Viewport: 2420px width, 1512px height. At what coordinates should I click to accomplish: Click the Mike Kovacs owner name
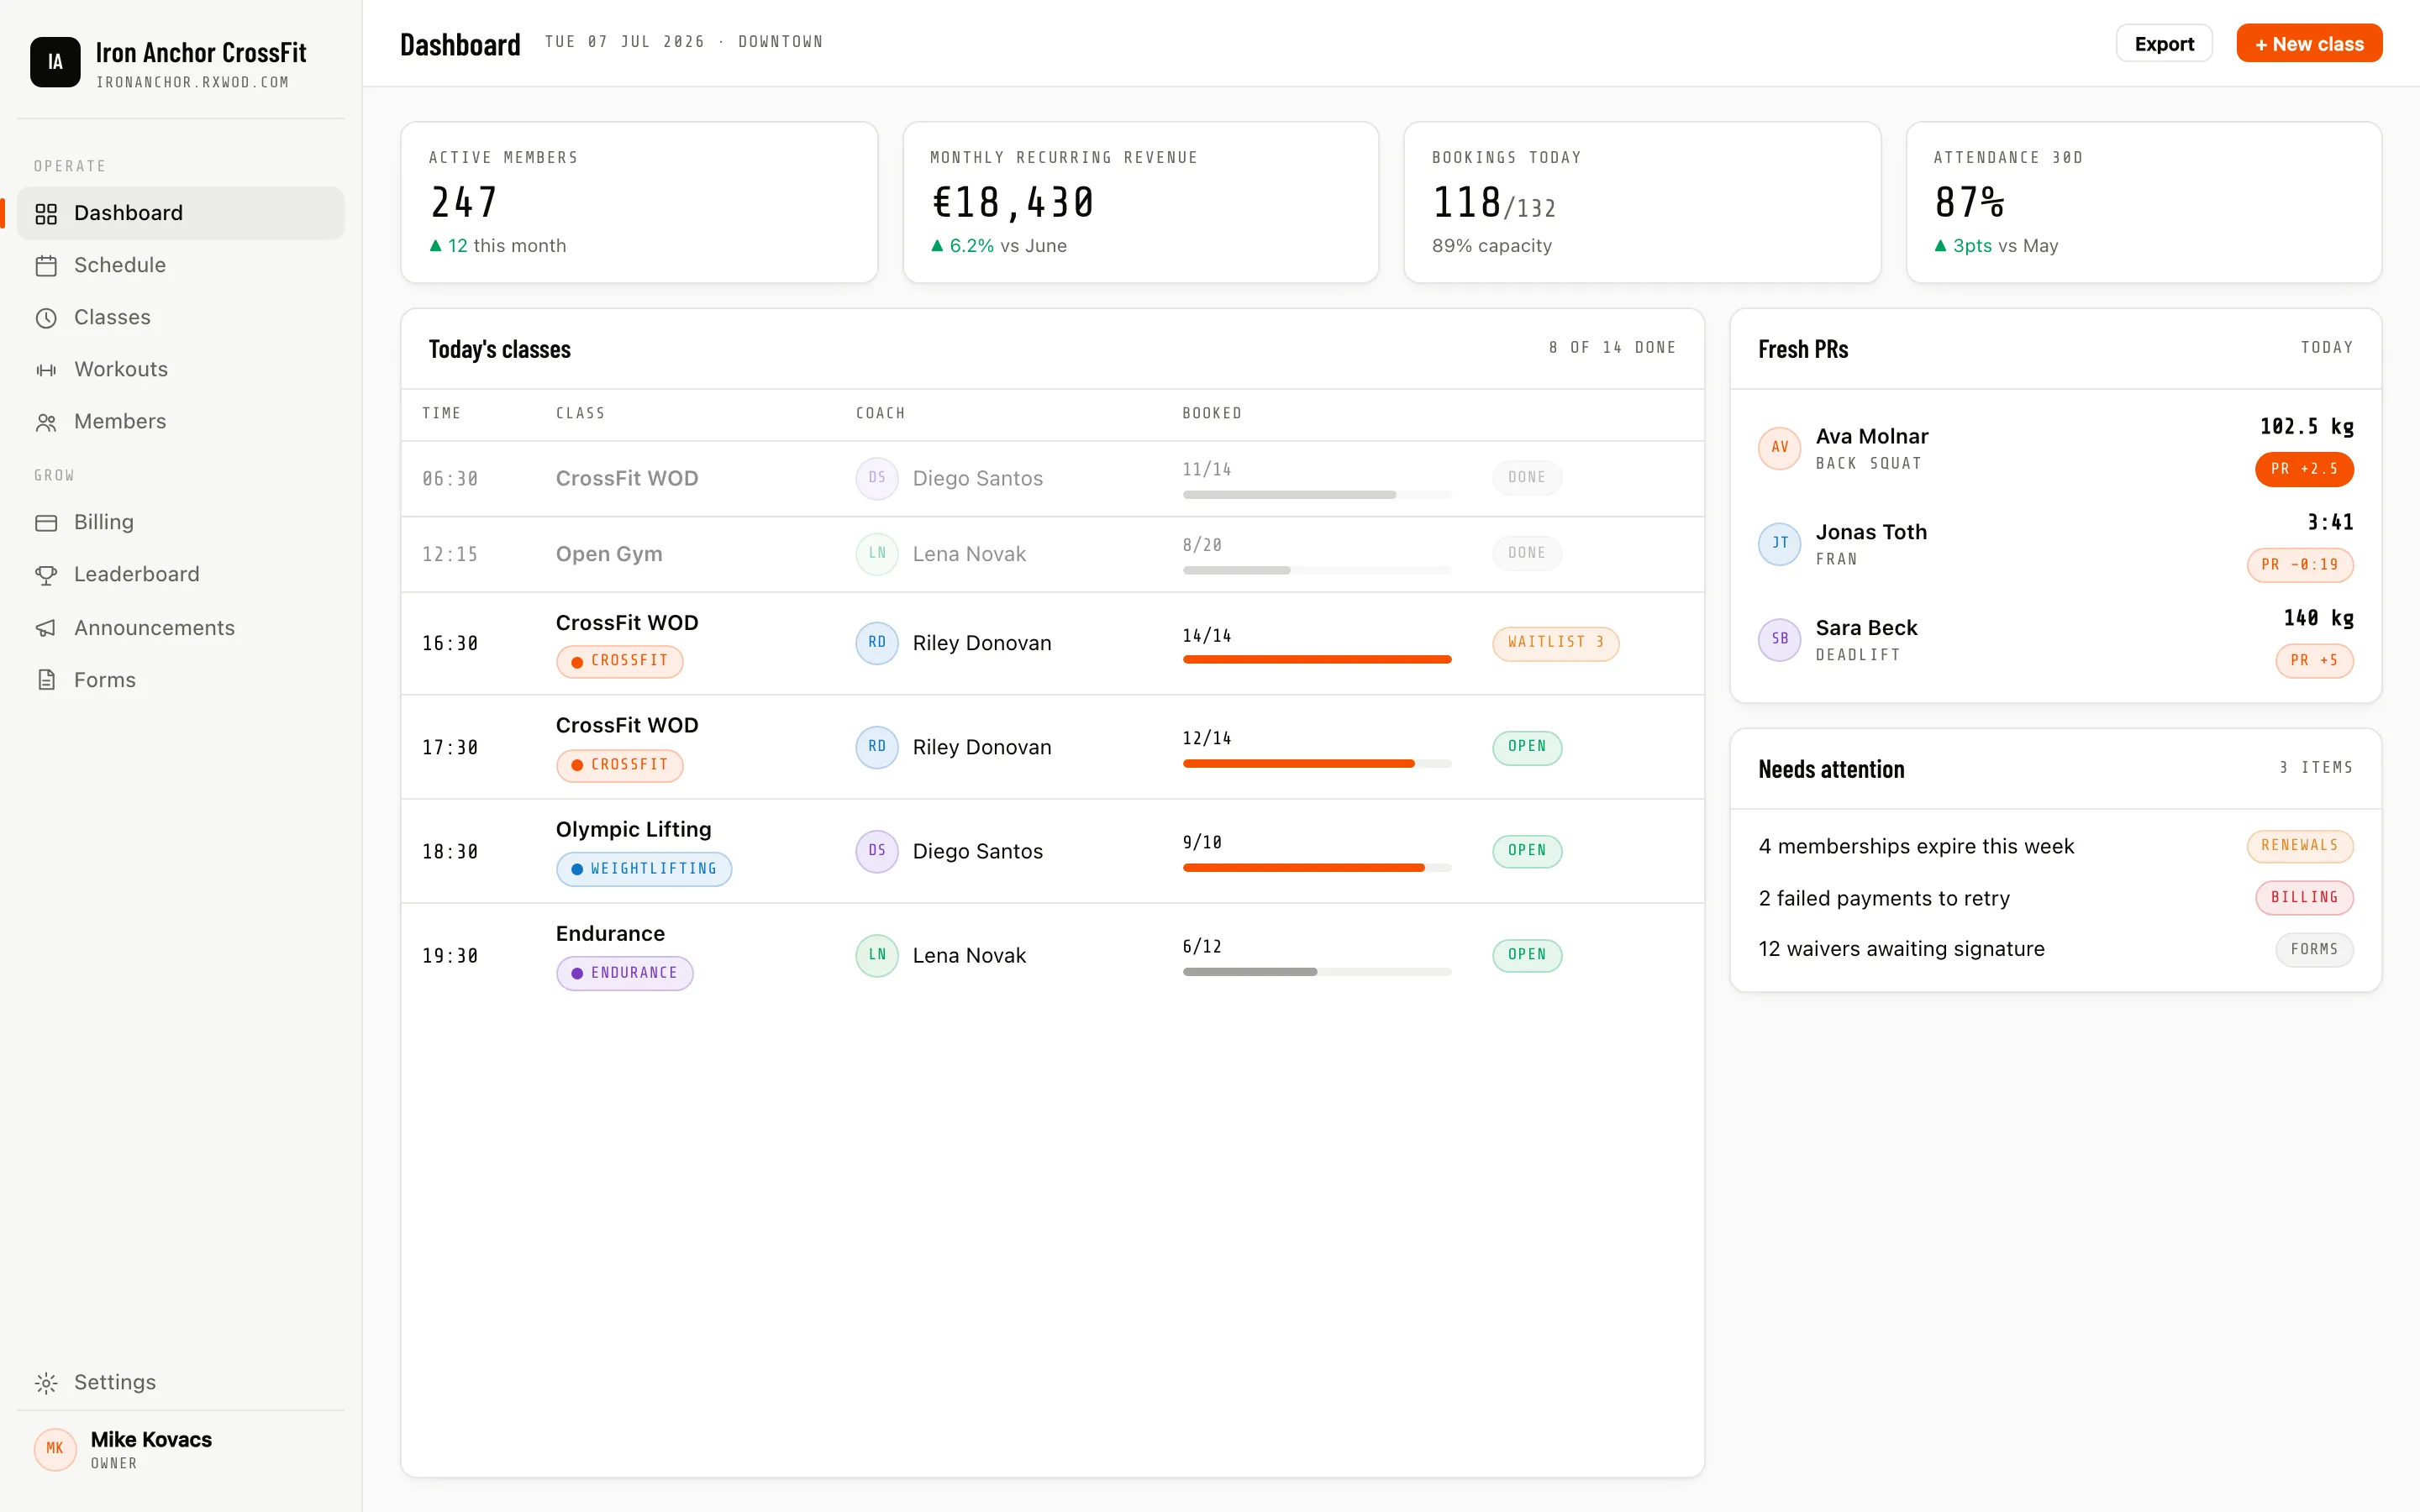click(x=151, y=1439)
